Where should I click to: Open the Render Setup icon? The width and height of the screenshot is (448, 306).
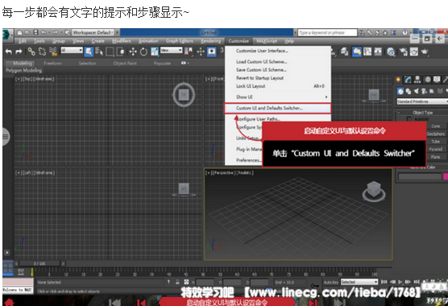click(404, 52)
